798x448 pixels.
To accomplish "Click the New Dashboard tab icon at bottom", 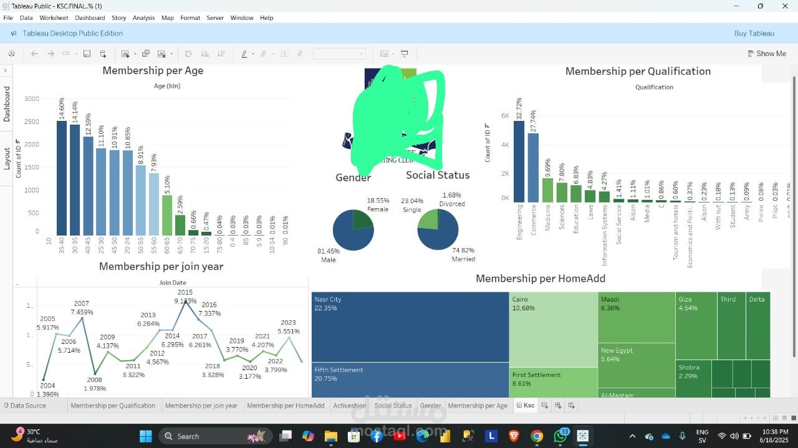I will coord(558,406).
